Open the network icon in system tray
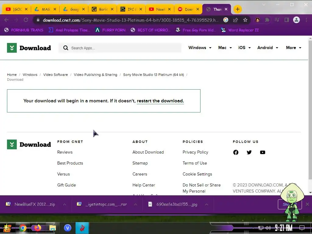Screen dimensions: 312x234 click(x=261, y=228)
